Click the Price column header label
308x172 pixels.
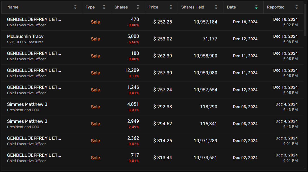(x=153, y=7)
